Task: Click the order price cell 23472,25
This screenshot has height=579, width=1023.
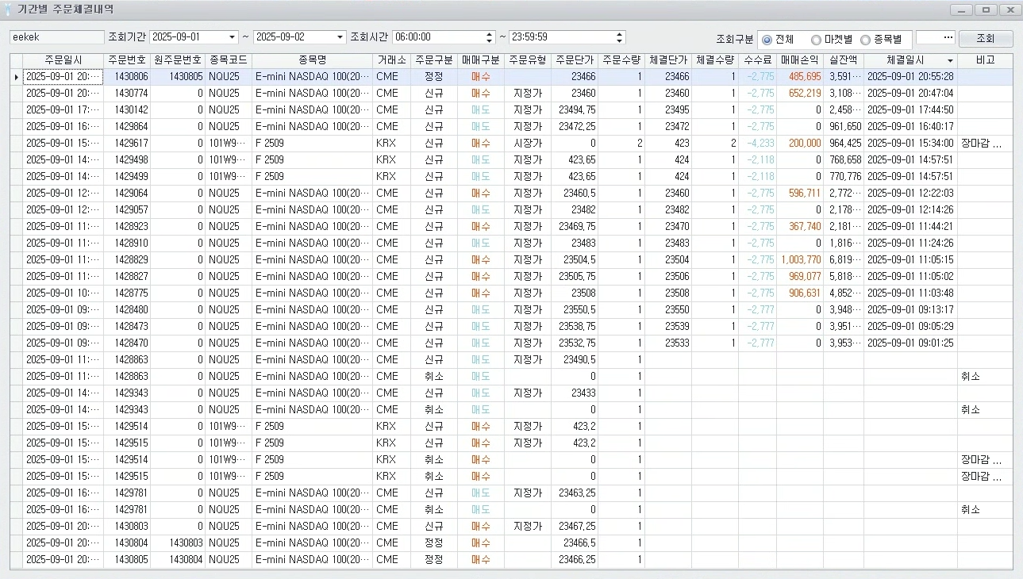Action: tap(575, 127)
